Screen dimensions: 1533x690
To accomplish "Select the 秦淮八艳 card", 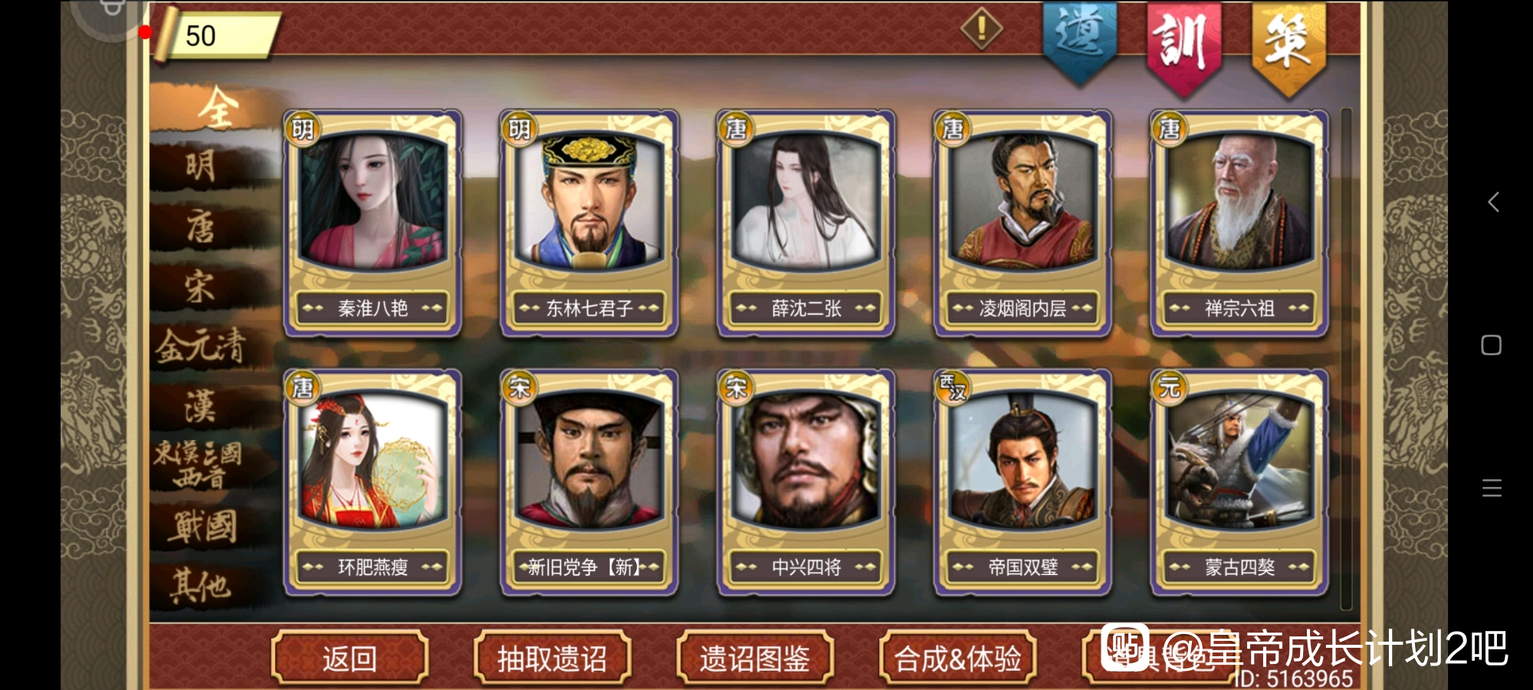I will coord(373,223).
